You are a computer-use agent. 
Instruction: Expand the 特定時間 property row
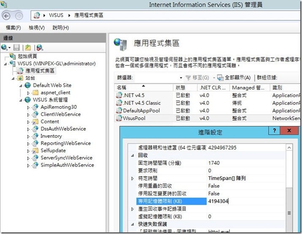click(x=132, y=178)
